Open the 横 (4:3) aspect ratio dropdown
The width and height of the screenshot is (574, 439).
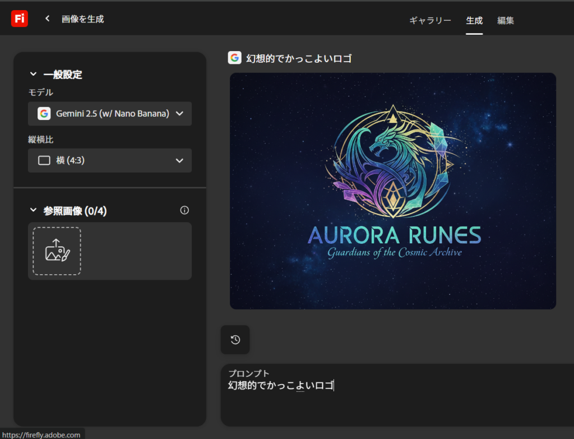(x=110, y=160)
